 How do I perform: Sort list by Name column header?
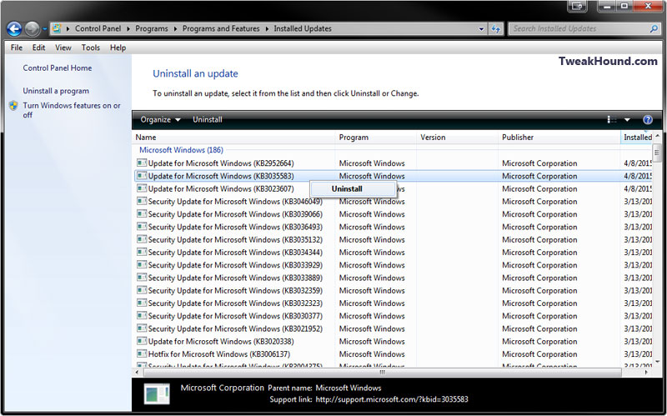pyautogui.click(x=233, y=138)
